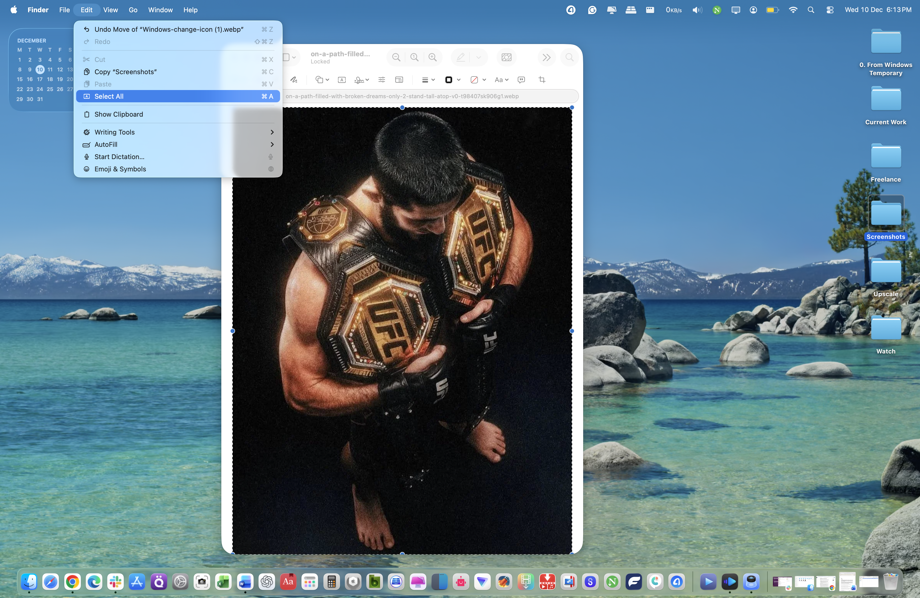Open the Calculator from the Dock

331,582
